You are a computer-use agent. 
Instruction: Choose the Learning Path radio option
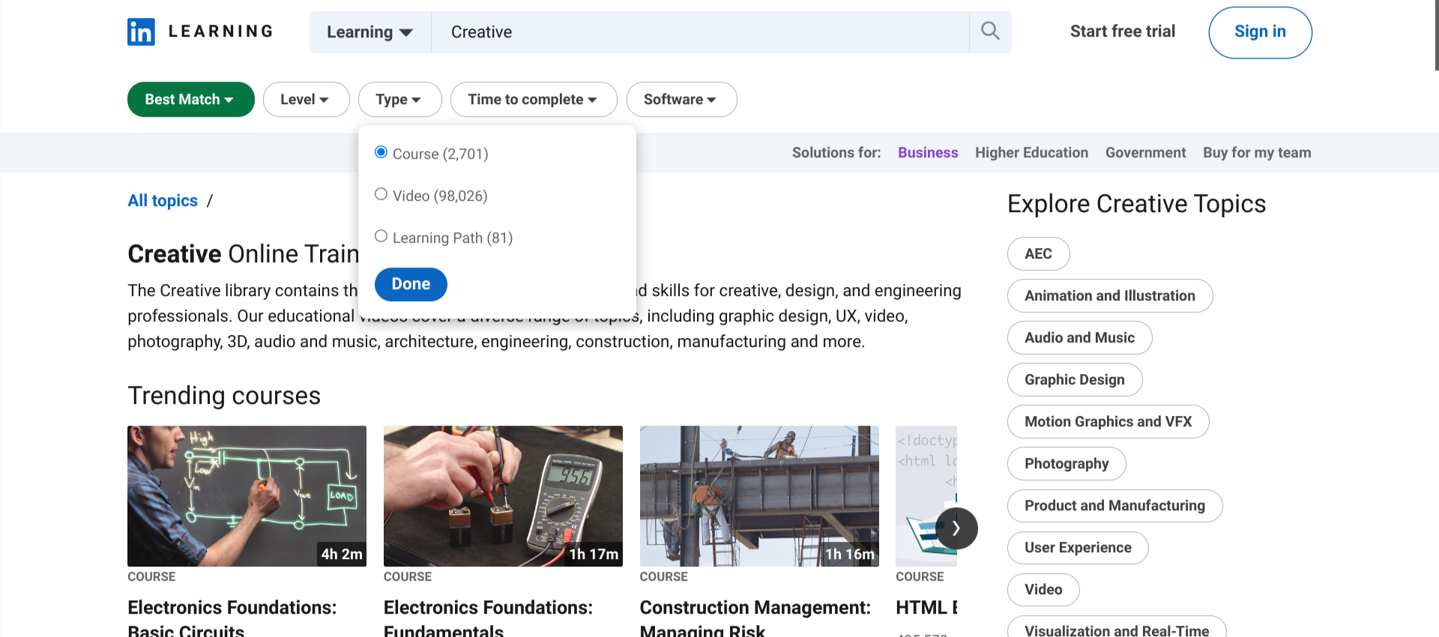tap(381, 237)
